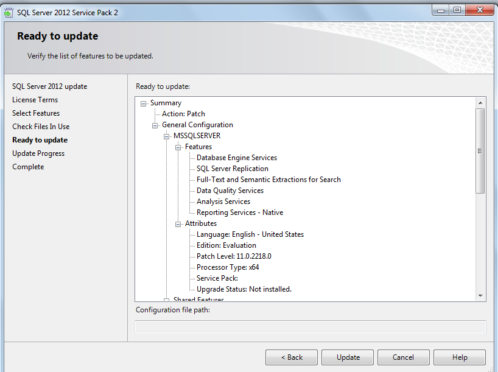Collapse the Attributes node

click(x=178, y=224)
